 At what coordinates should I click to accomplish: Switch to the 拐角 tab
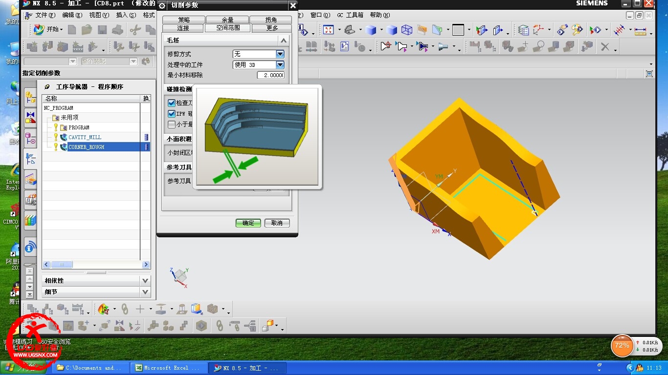[x=271, y=20]
